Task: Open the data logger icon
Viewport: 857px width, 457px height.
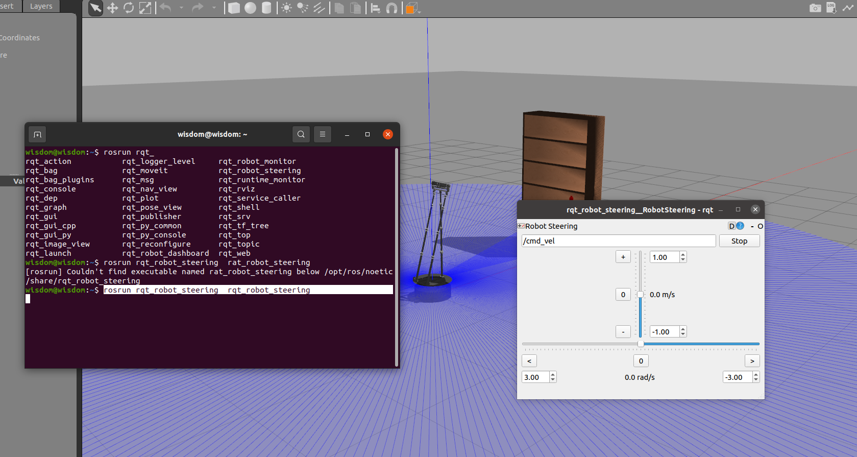Action: pos(831,8)
